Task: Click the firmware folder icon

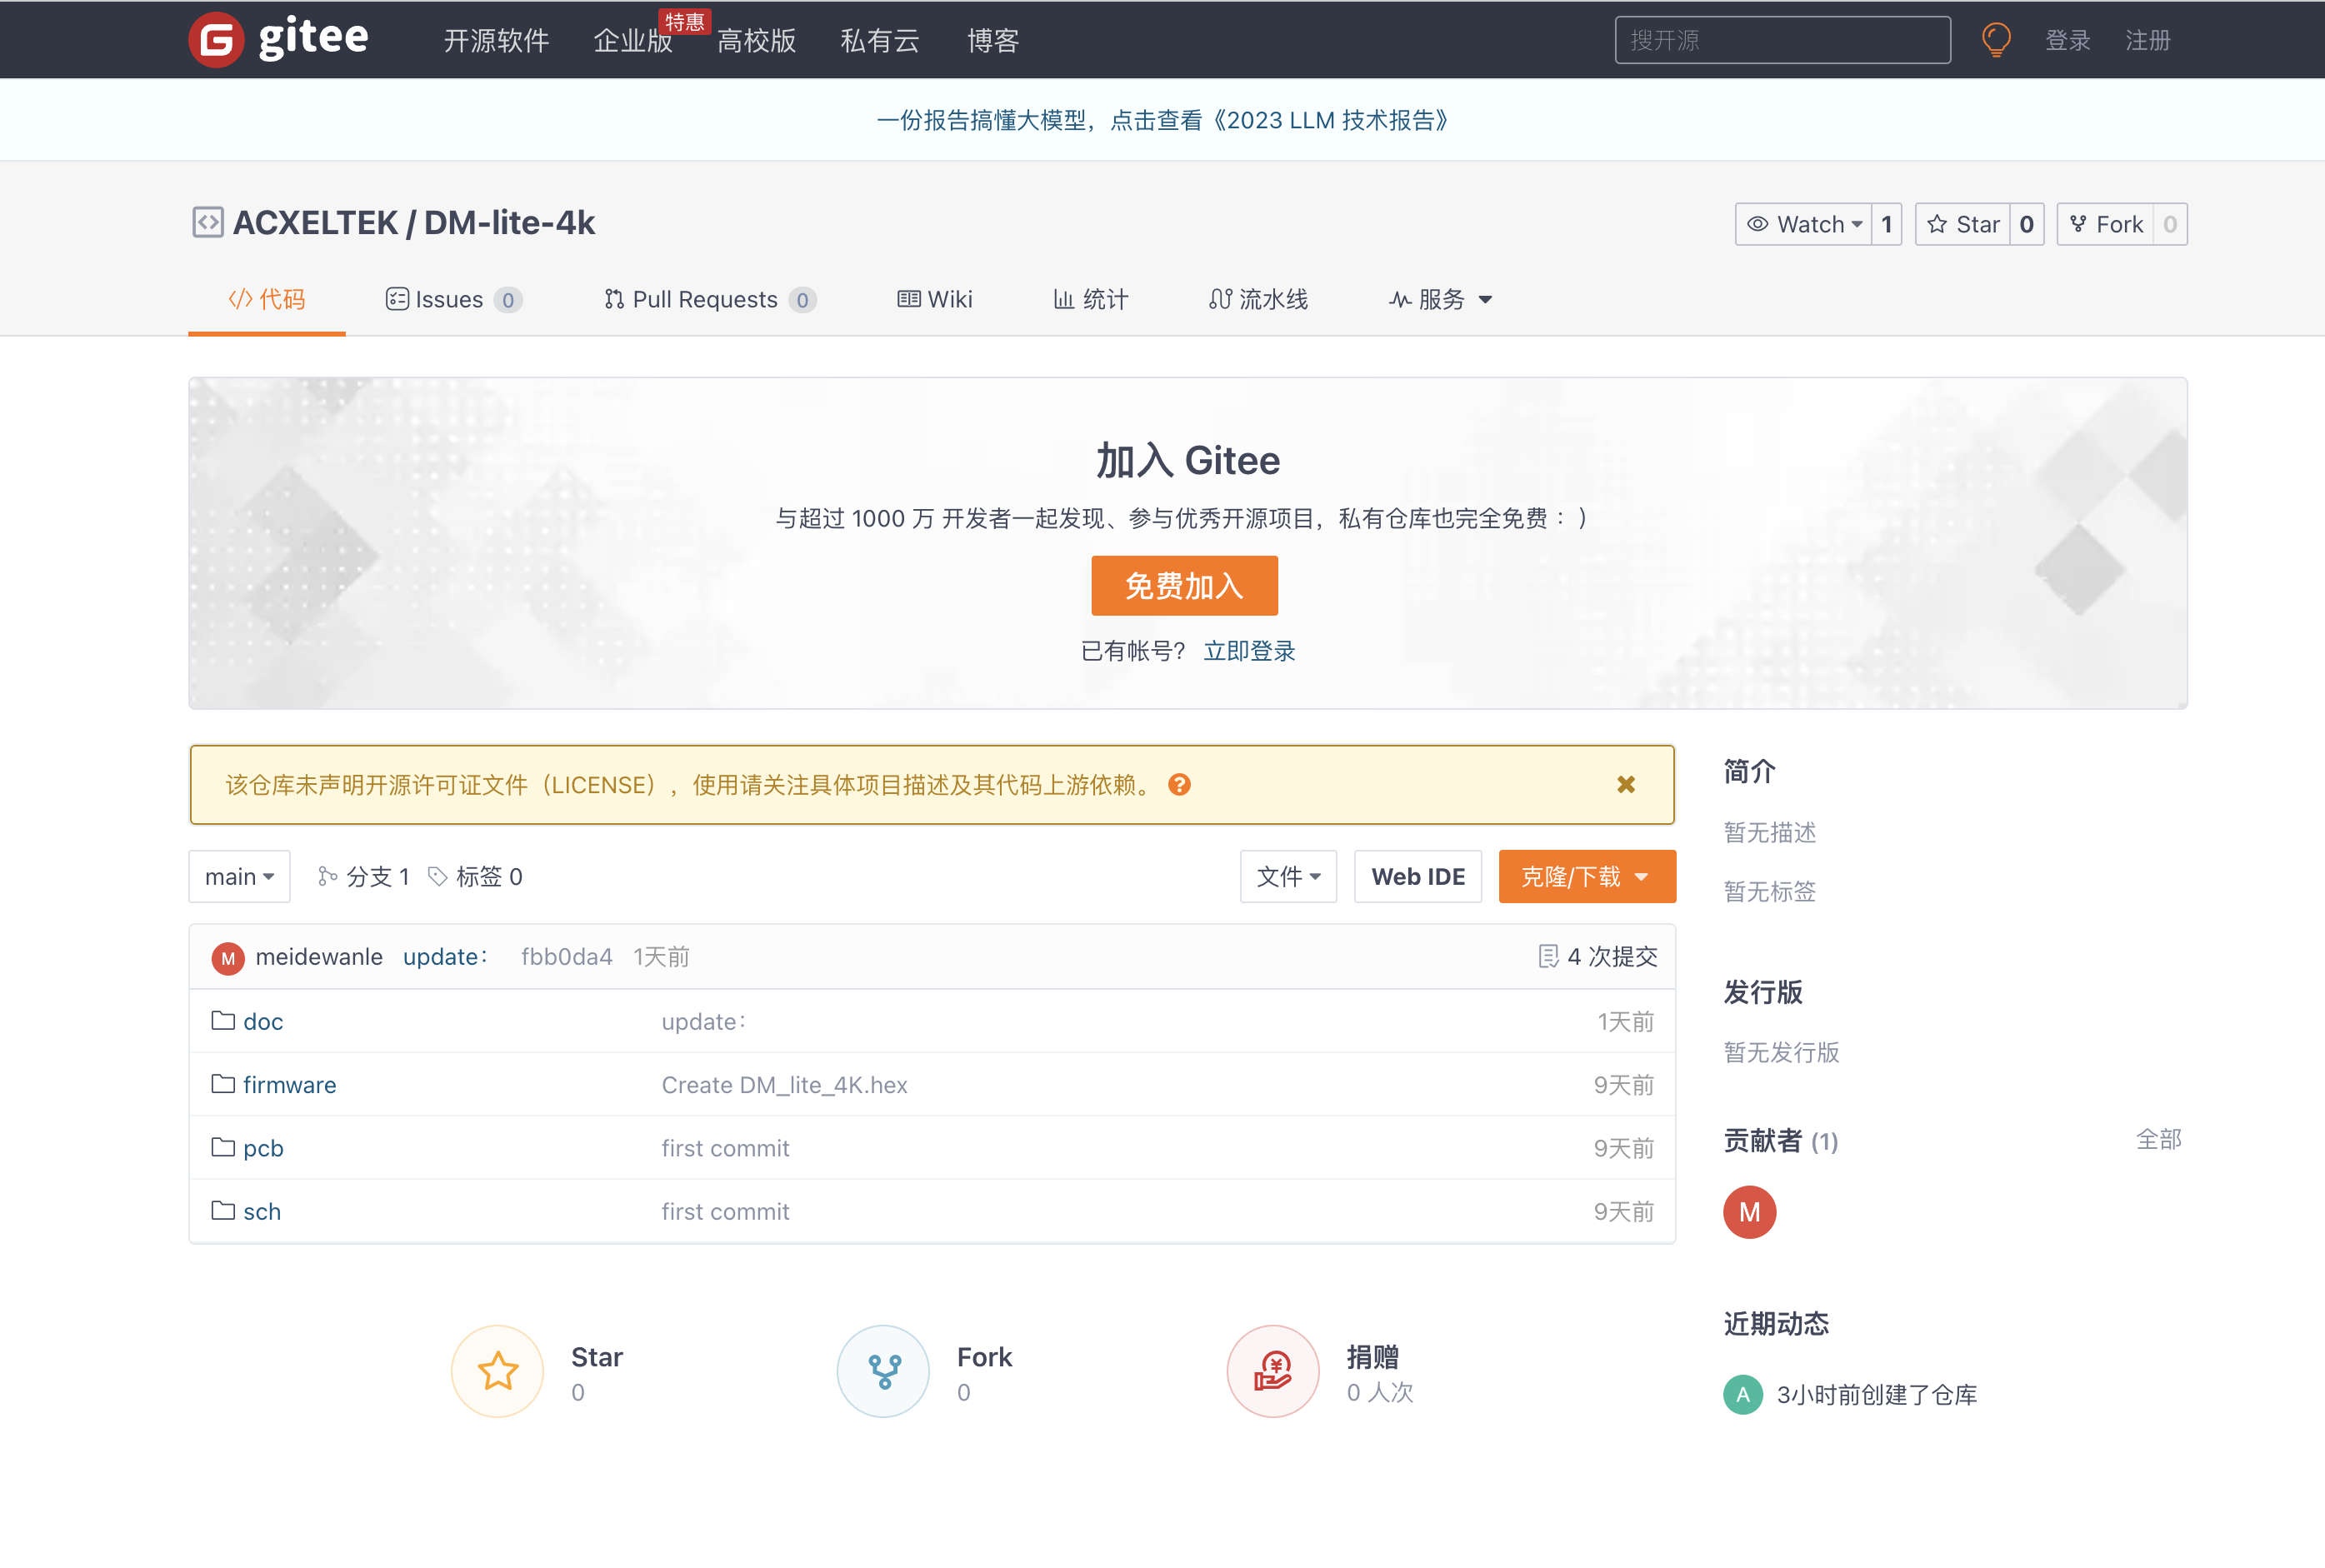Action: coord(223,1084)
